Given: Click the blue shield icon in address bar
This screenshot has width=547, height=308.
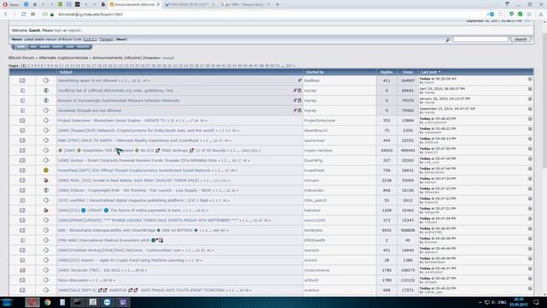Looking at the screenshot, I should (x=491, y=15).
